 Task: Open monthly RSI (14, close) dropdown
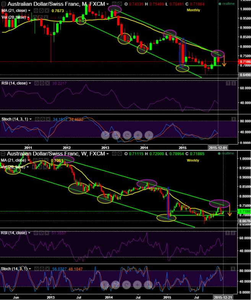tap(30, 83)
